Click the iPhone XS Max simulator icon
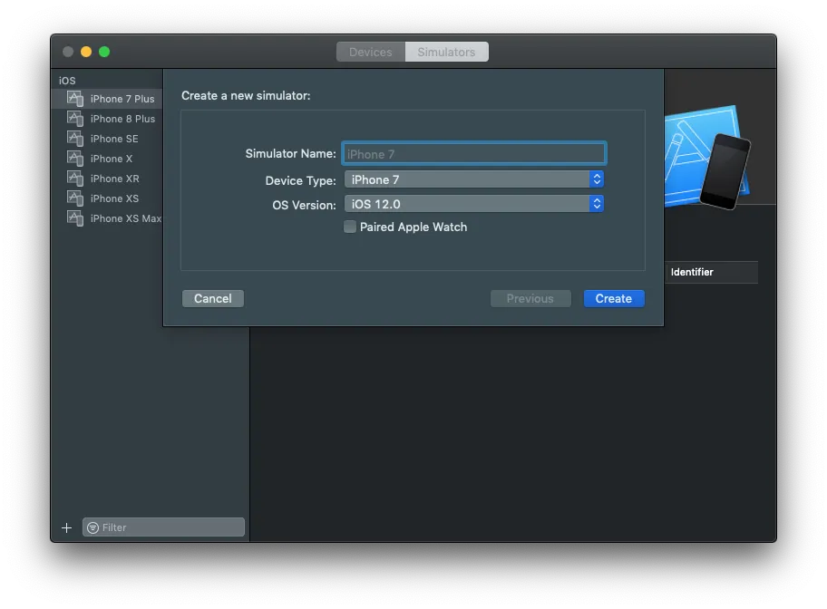827x609 pixels. pos(75,218)
